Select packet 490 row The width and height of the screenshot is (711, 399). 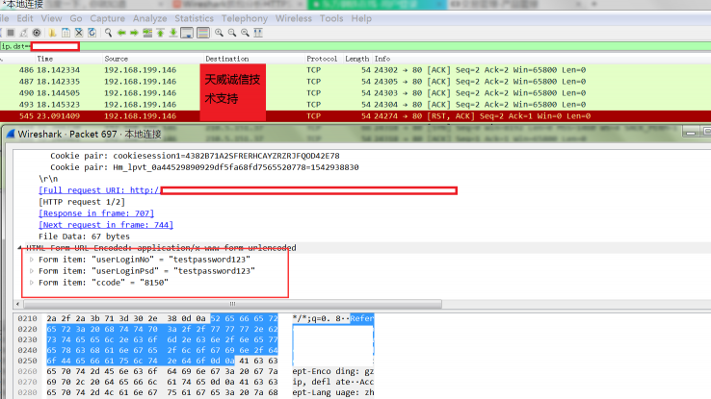355,92
